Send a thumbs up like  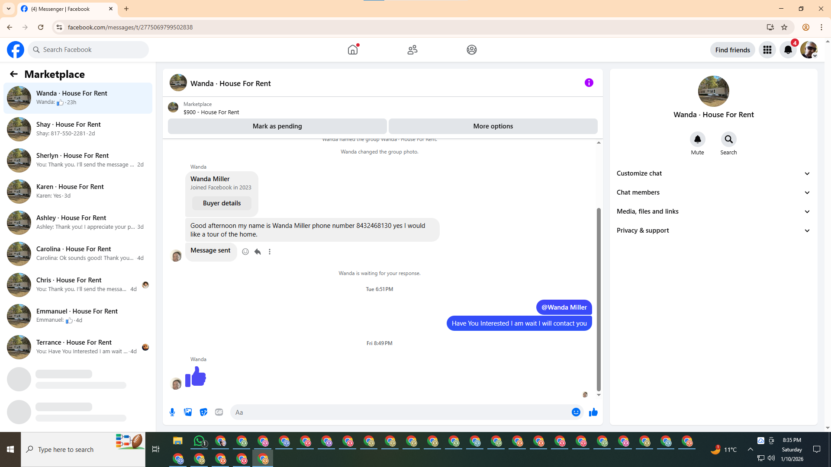coord(593,412)
